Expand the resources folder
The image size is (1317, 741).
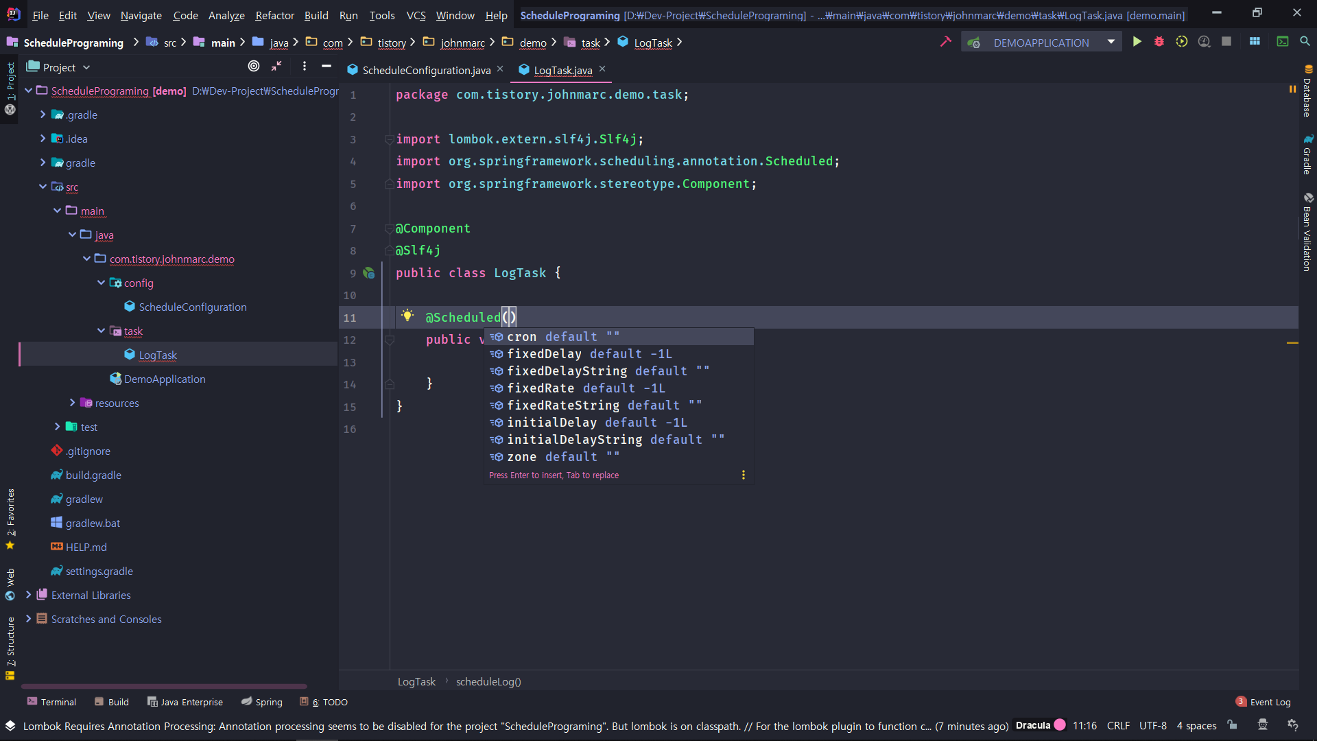pos(72,403)
